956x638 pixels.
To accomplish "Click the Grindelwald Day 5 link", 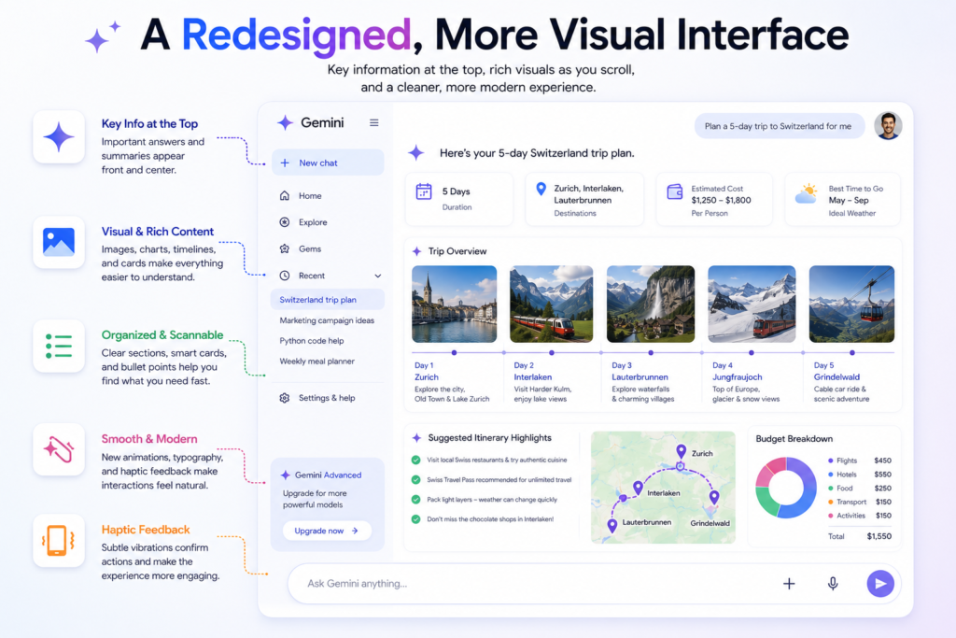I will (x=836, y=377).
